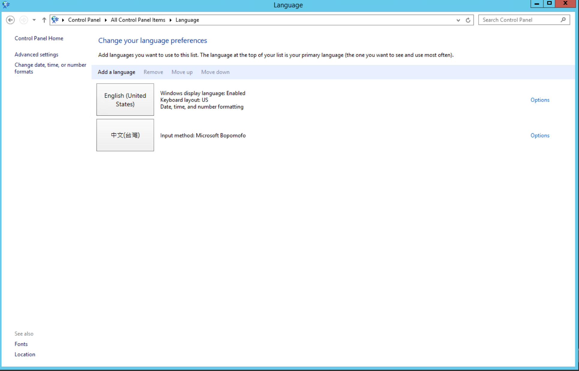The height and width of the screenshot is (371, 579).
Task: Open Options for English (United States)
Action: pos(540,100)
